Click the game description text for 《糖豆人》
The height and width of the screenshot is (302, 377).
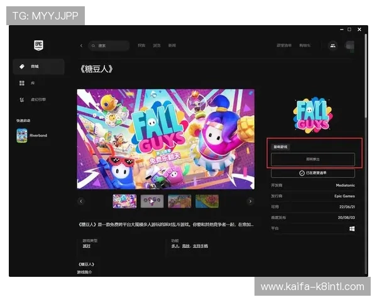(166, 225)
